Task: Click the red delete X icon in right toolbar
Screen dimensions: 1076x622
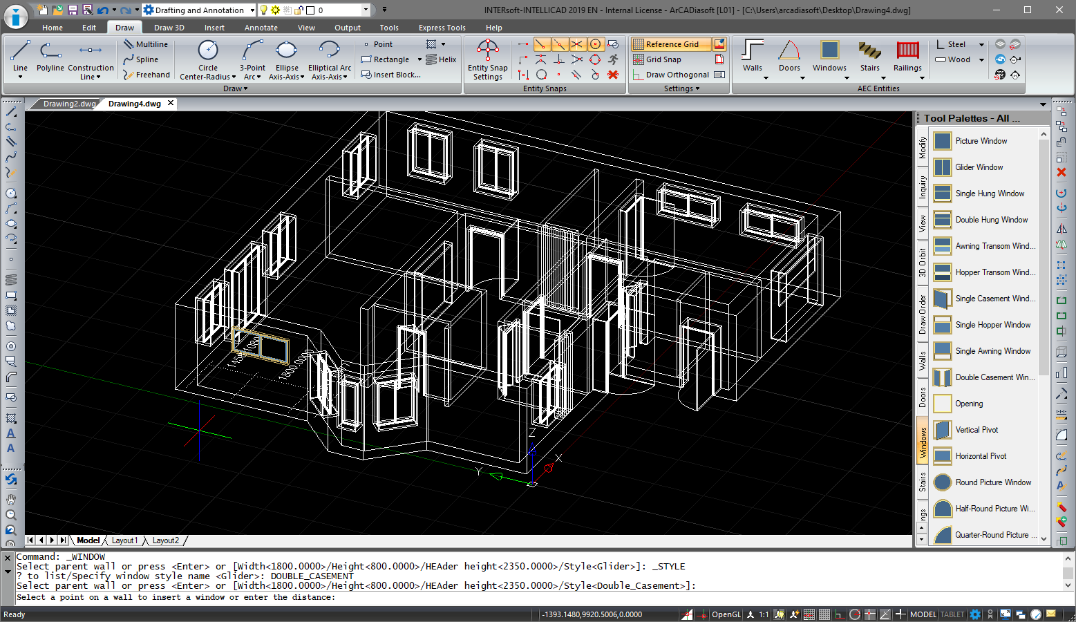Action: [x=1061, y=172]
